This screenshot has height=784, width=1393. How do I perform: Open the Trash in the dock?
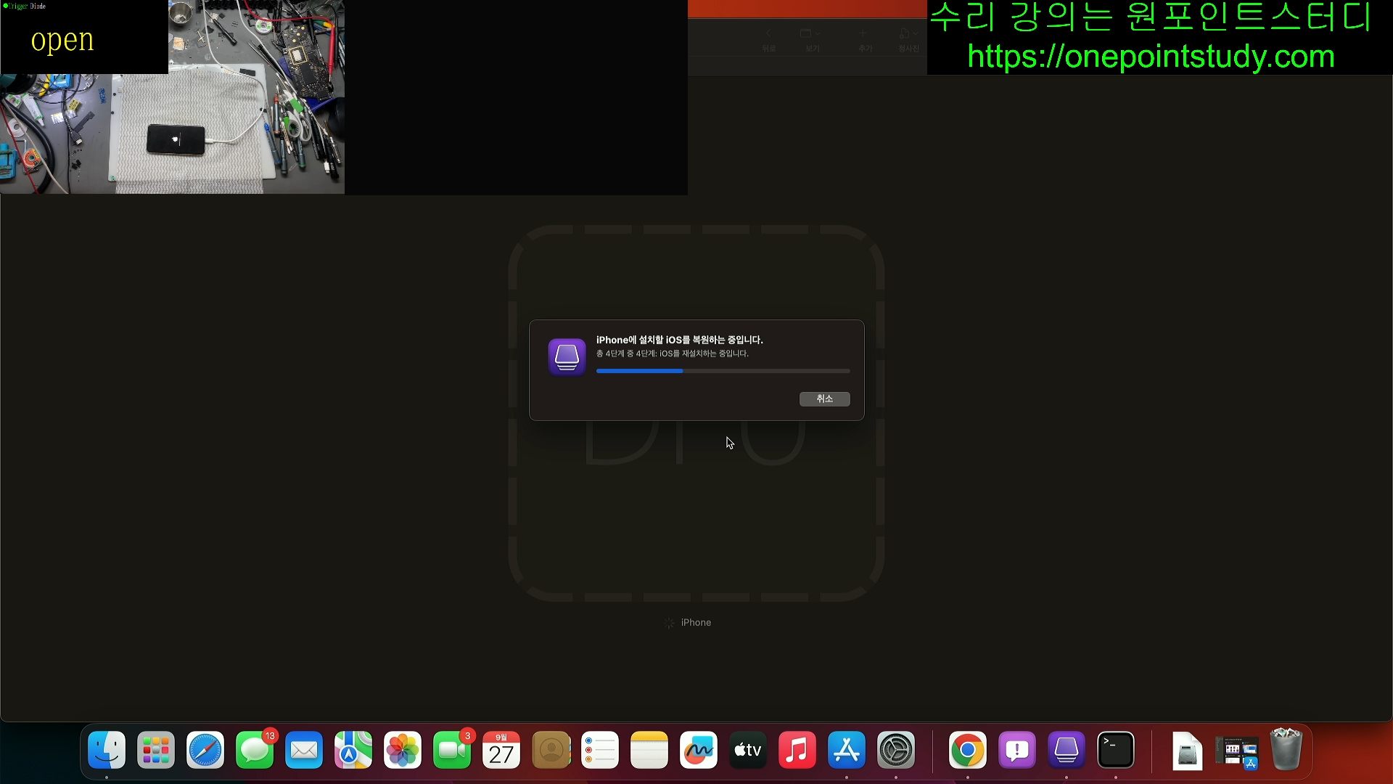1286,750
